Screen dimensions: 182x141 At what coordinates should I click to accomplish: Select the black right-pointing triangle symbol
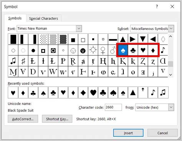click(x=133, y=39)
